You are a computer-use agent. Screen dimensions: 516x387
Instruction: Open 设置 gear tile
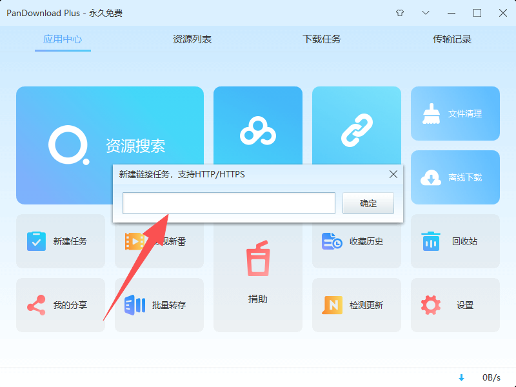(455, 305)
